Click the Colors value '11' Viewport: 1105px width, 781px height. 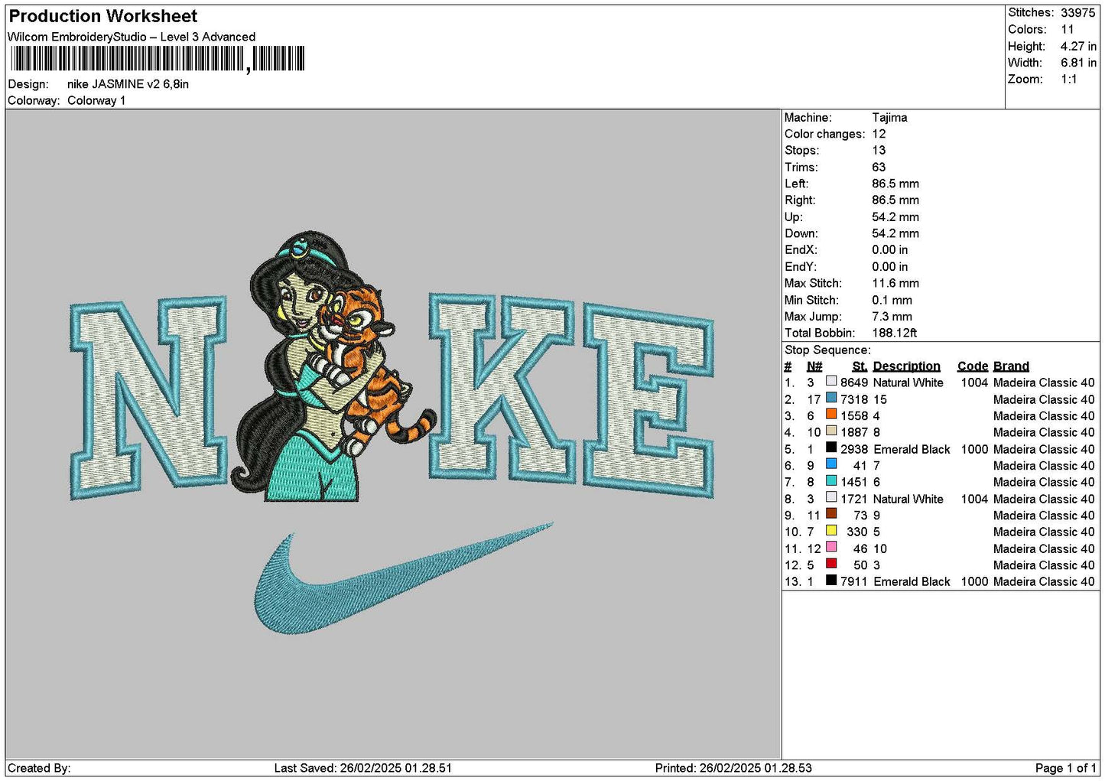(1067, 30)
